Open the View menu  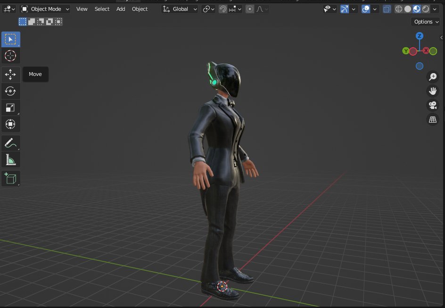tap(82, 9)
